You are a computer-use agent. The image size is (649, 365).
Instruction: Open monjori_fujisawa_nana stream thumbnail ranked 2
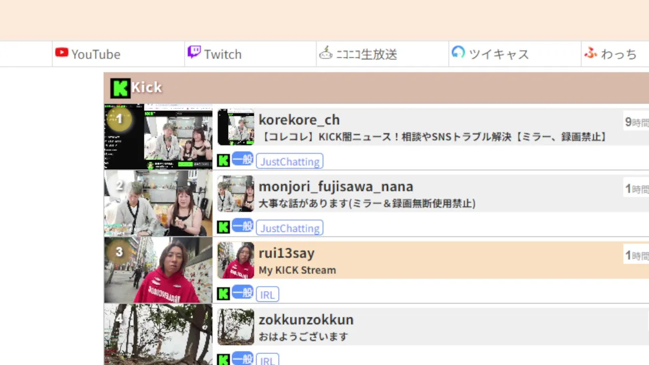click(x=158, y=203)
